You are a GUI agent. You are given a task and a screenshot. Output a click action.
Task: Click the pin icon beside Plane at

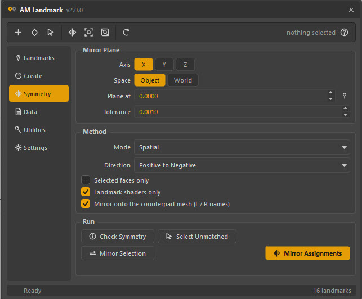tap(344, 96)
